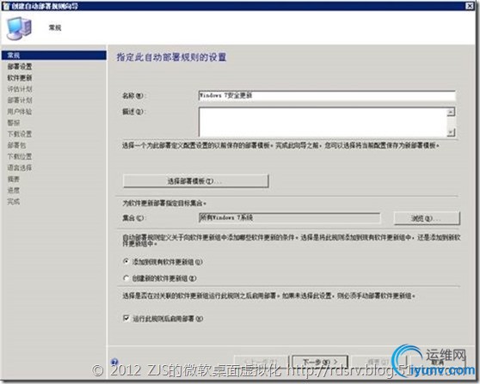This screenshot has width=480, height=384.
Task: Open the '常规' step in sidebar
Action: [54, 55]
